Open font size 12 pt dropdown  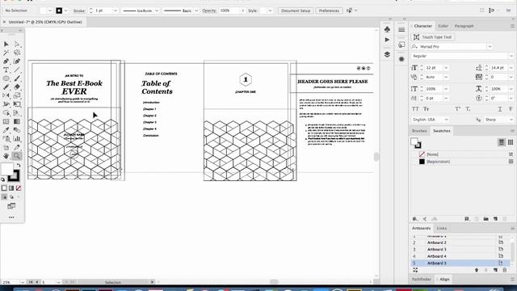(446, 68)
